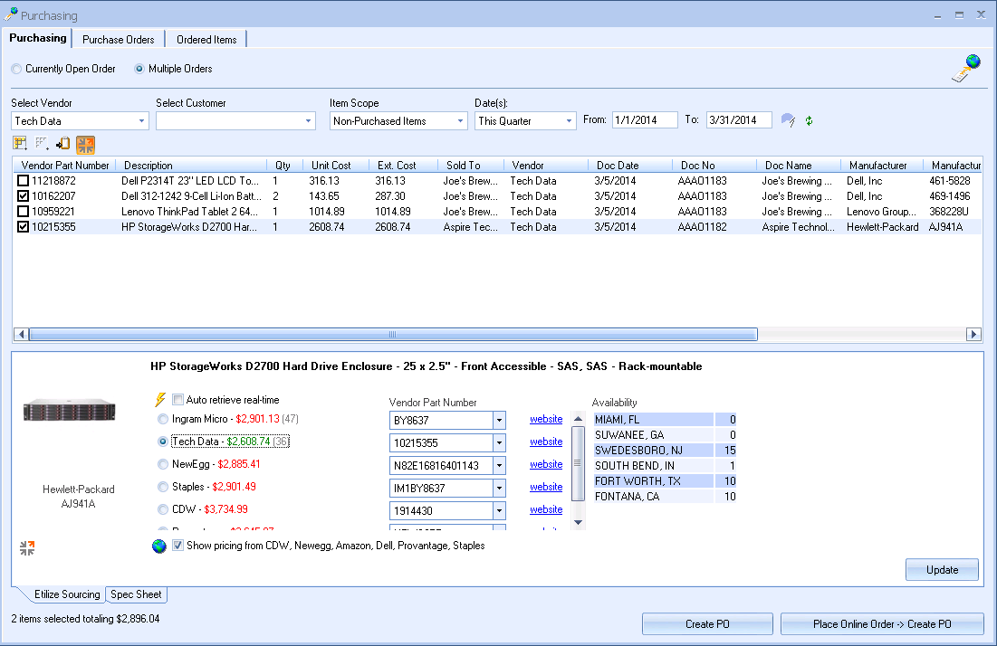Click the Create PO button
Viewport: 997px width, 646px height.
coord(706,623)
